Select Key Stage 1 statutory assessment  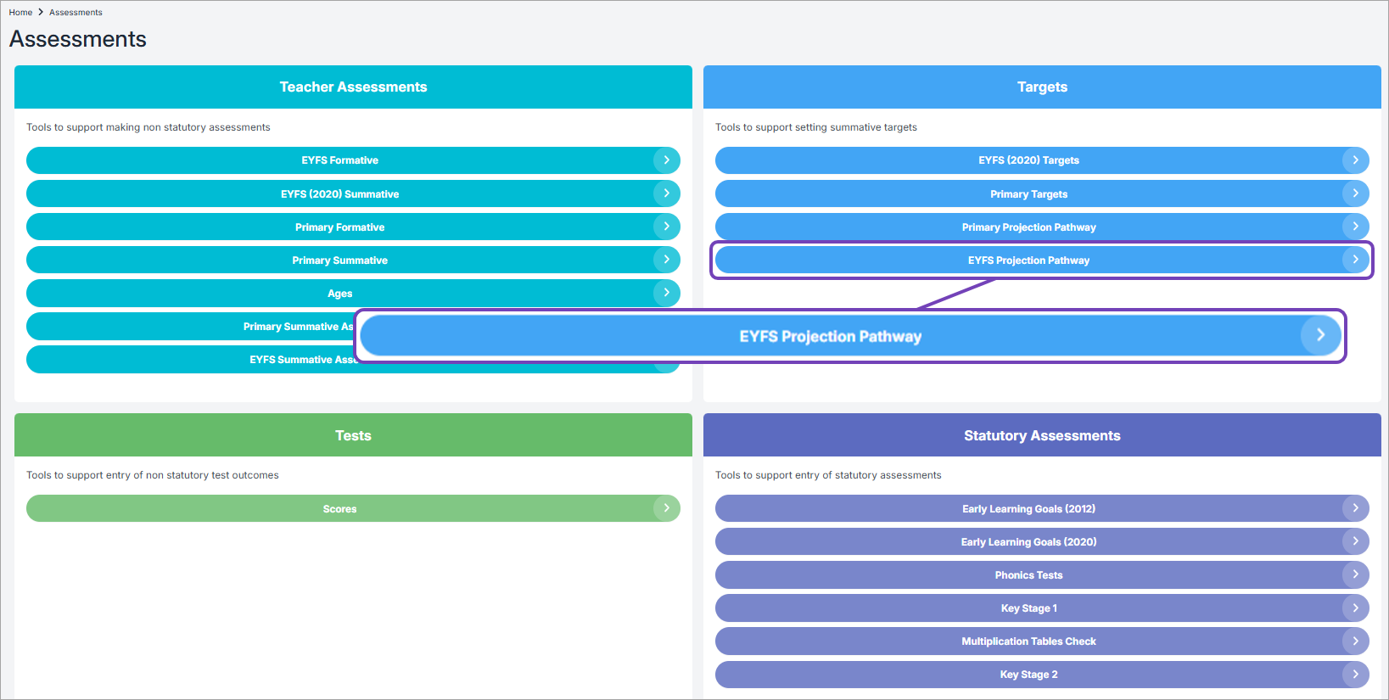coord(1028,608)
